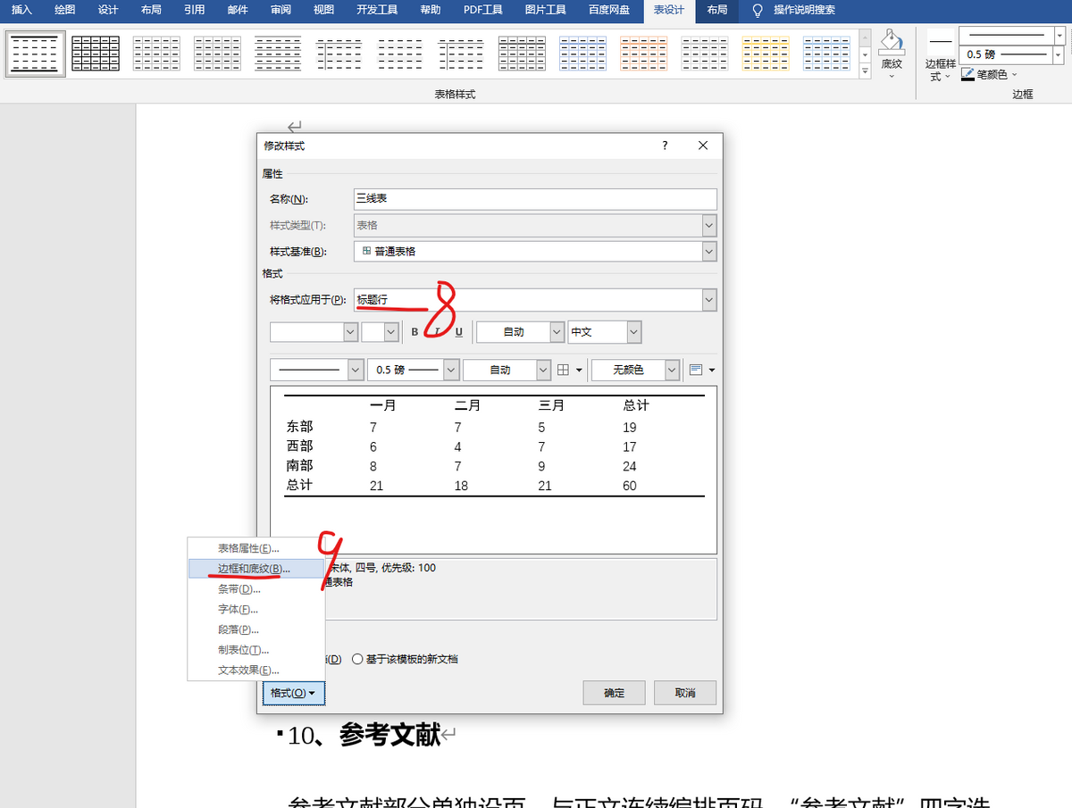Click the 格式(O) dropdown button
Screen dimensions: 1072x808
[x=293, y=693]
